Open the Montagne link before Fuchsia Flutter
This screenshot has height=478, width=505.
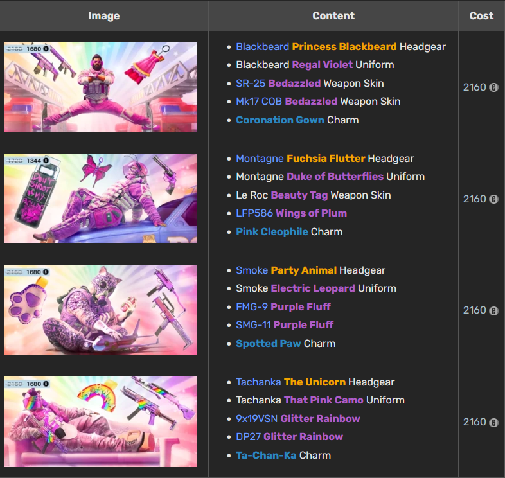260,159
